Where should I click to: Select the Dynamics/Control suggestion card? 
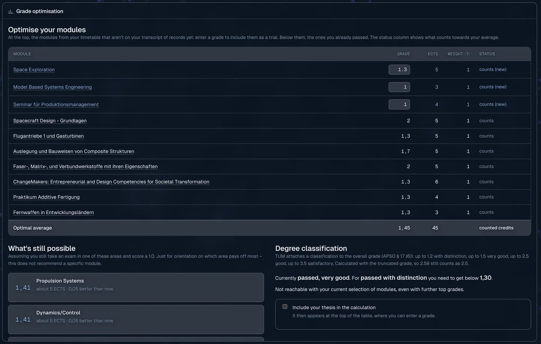point(136,319)
